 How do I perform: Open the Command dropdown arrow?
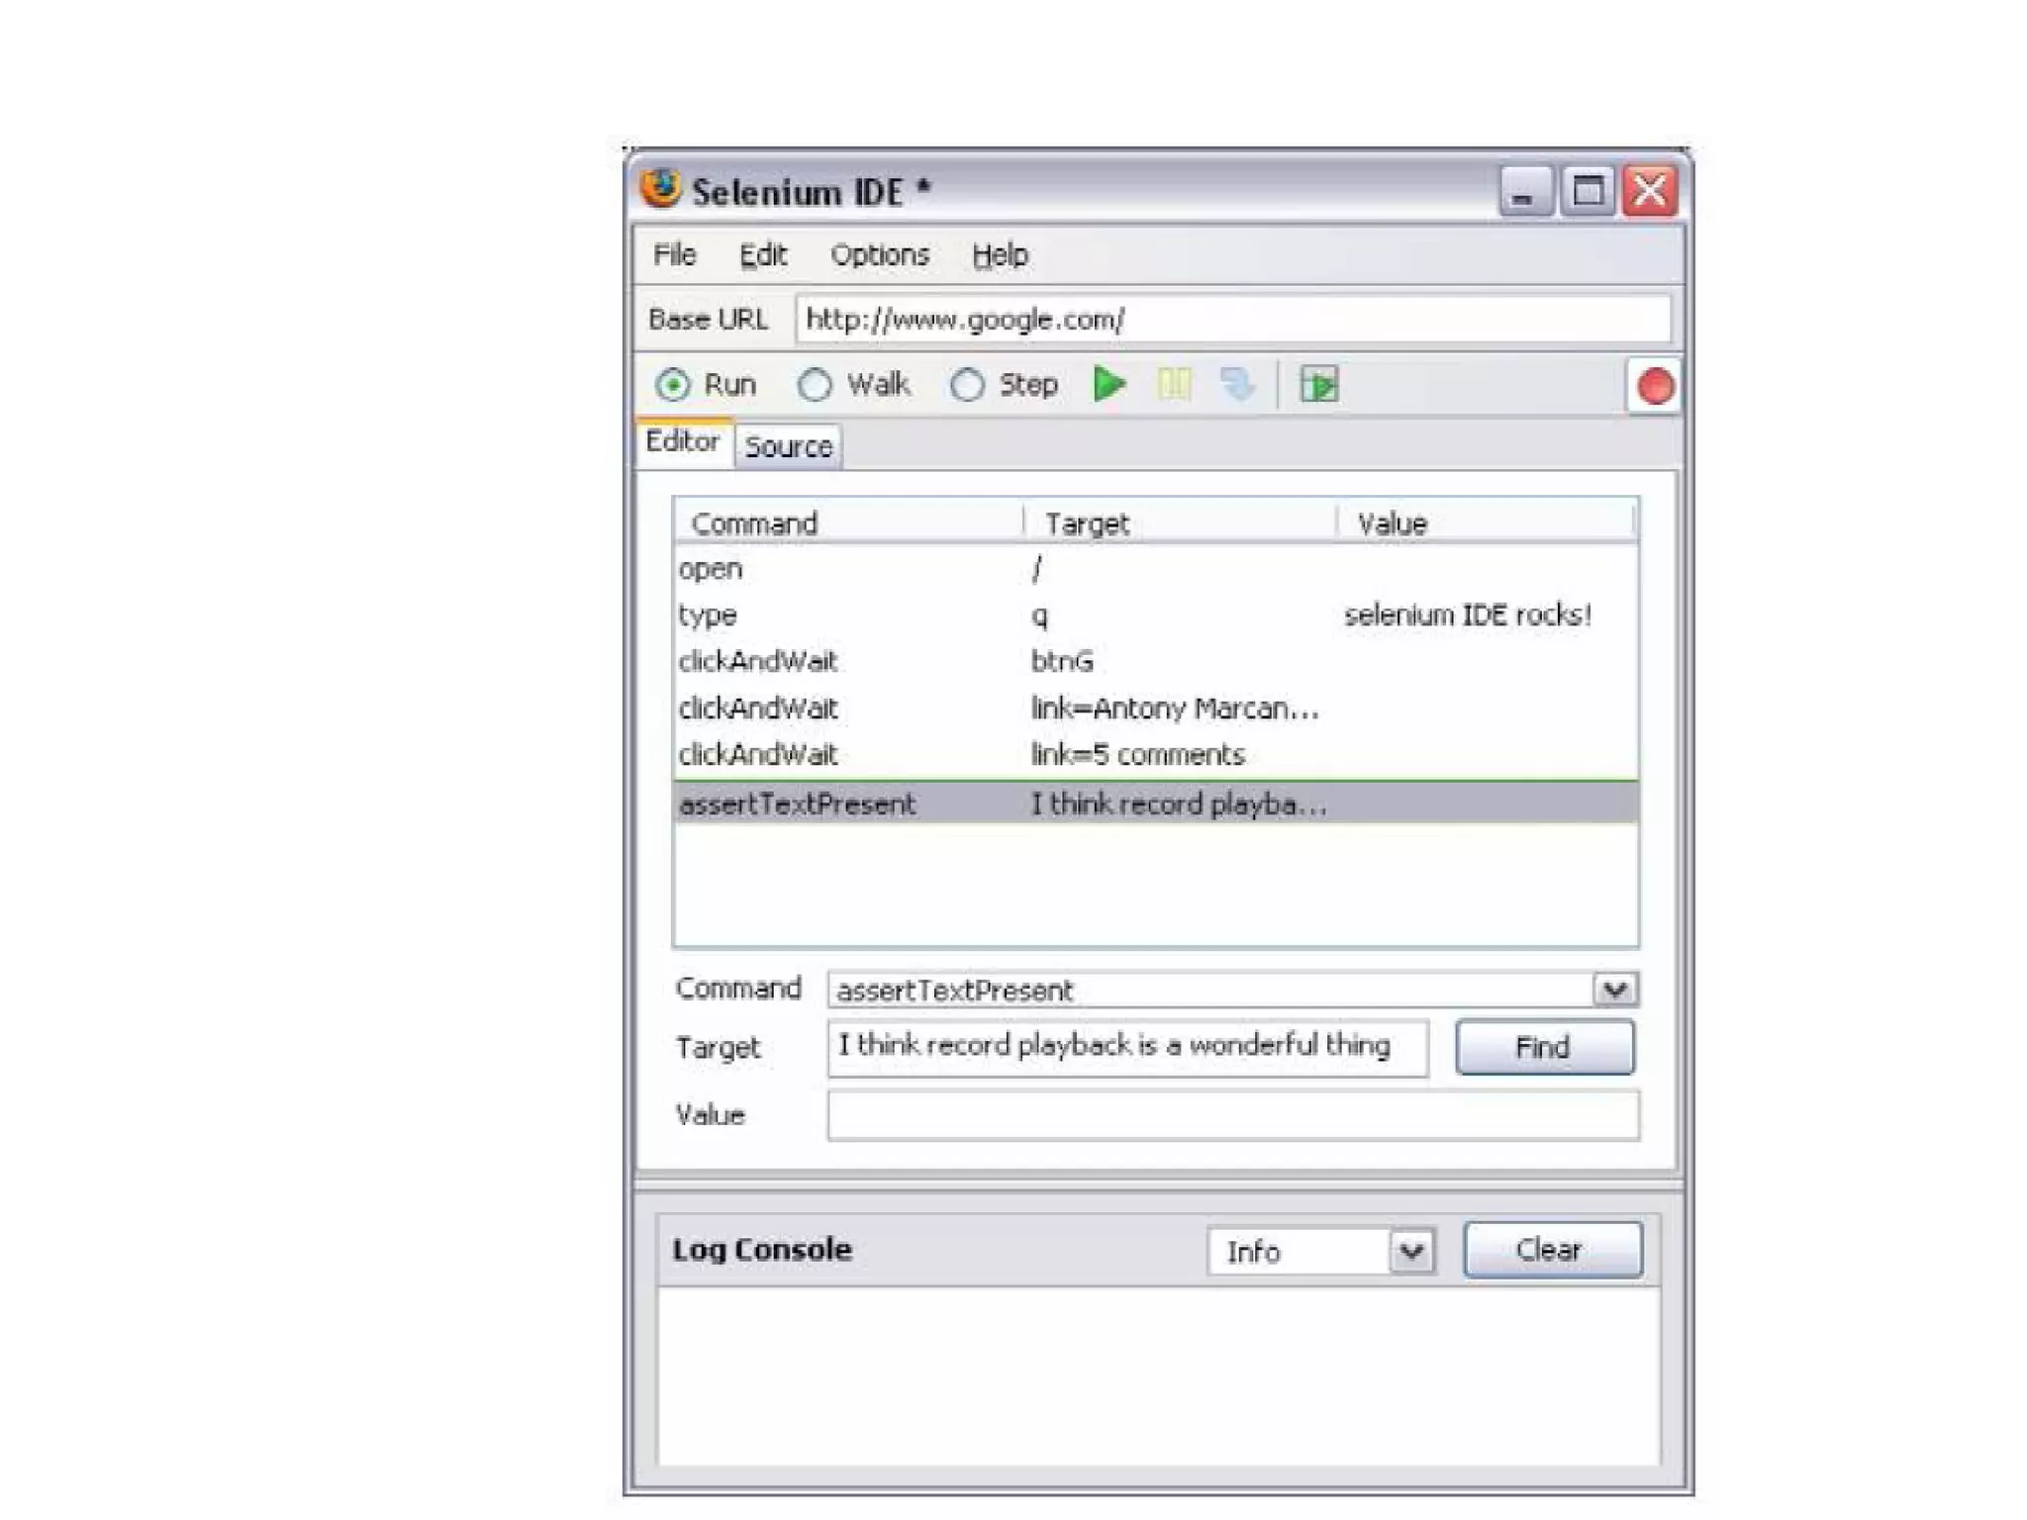coord(1615,990)
